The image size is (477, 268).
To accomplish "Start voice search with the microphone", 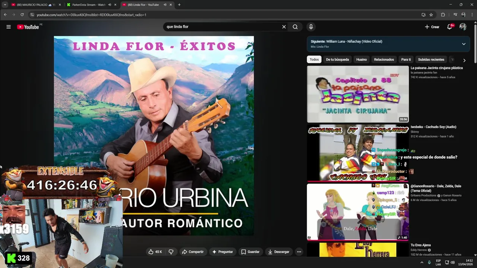I will [x=311, y=27].
